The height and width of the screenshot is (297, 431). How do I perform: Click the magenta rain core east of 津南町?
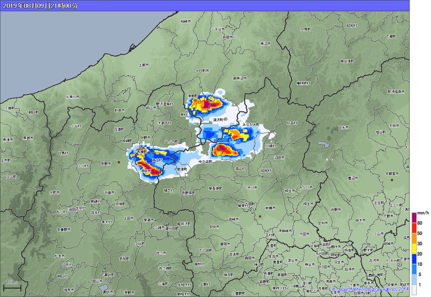[x=207, y=104]
